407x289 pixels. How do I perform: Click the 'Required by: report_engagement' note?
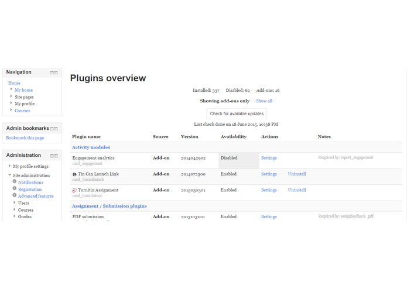pyautogui.click(x=346, y=157)
